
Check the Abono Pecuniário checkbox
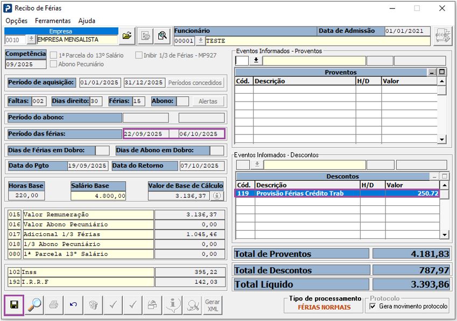pos(54,64)
